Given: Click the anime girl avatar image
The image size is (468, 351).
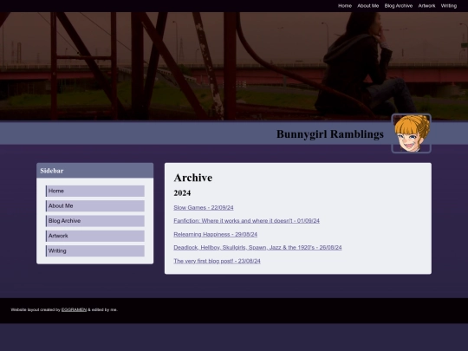Looking at the screenshot, I should click(412, 133).
